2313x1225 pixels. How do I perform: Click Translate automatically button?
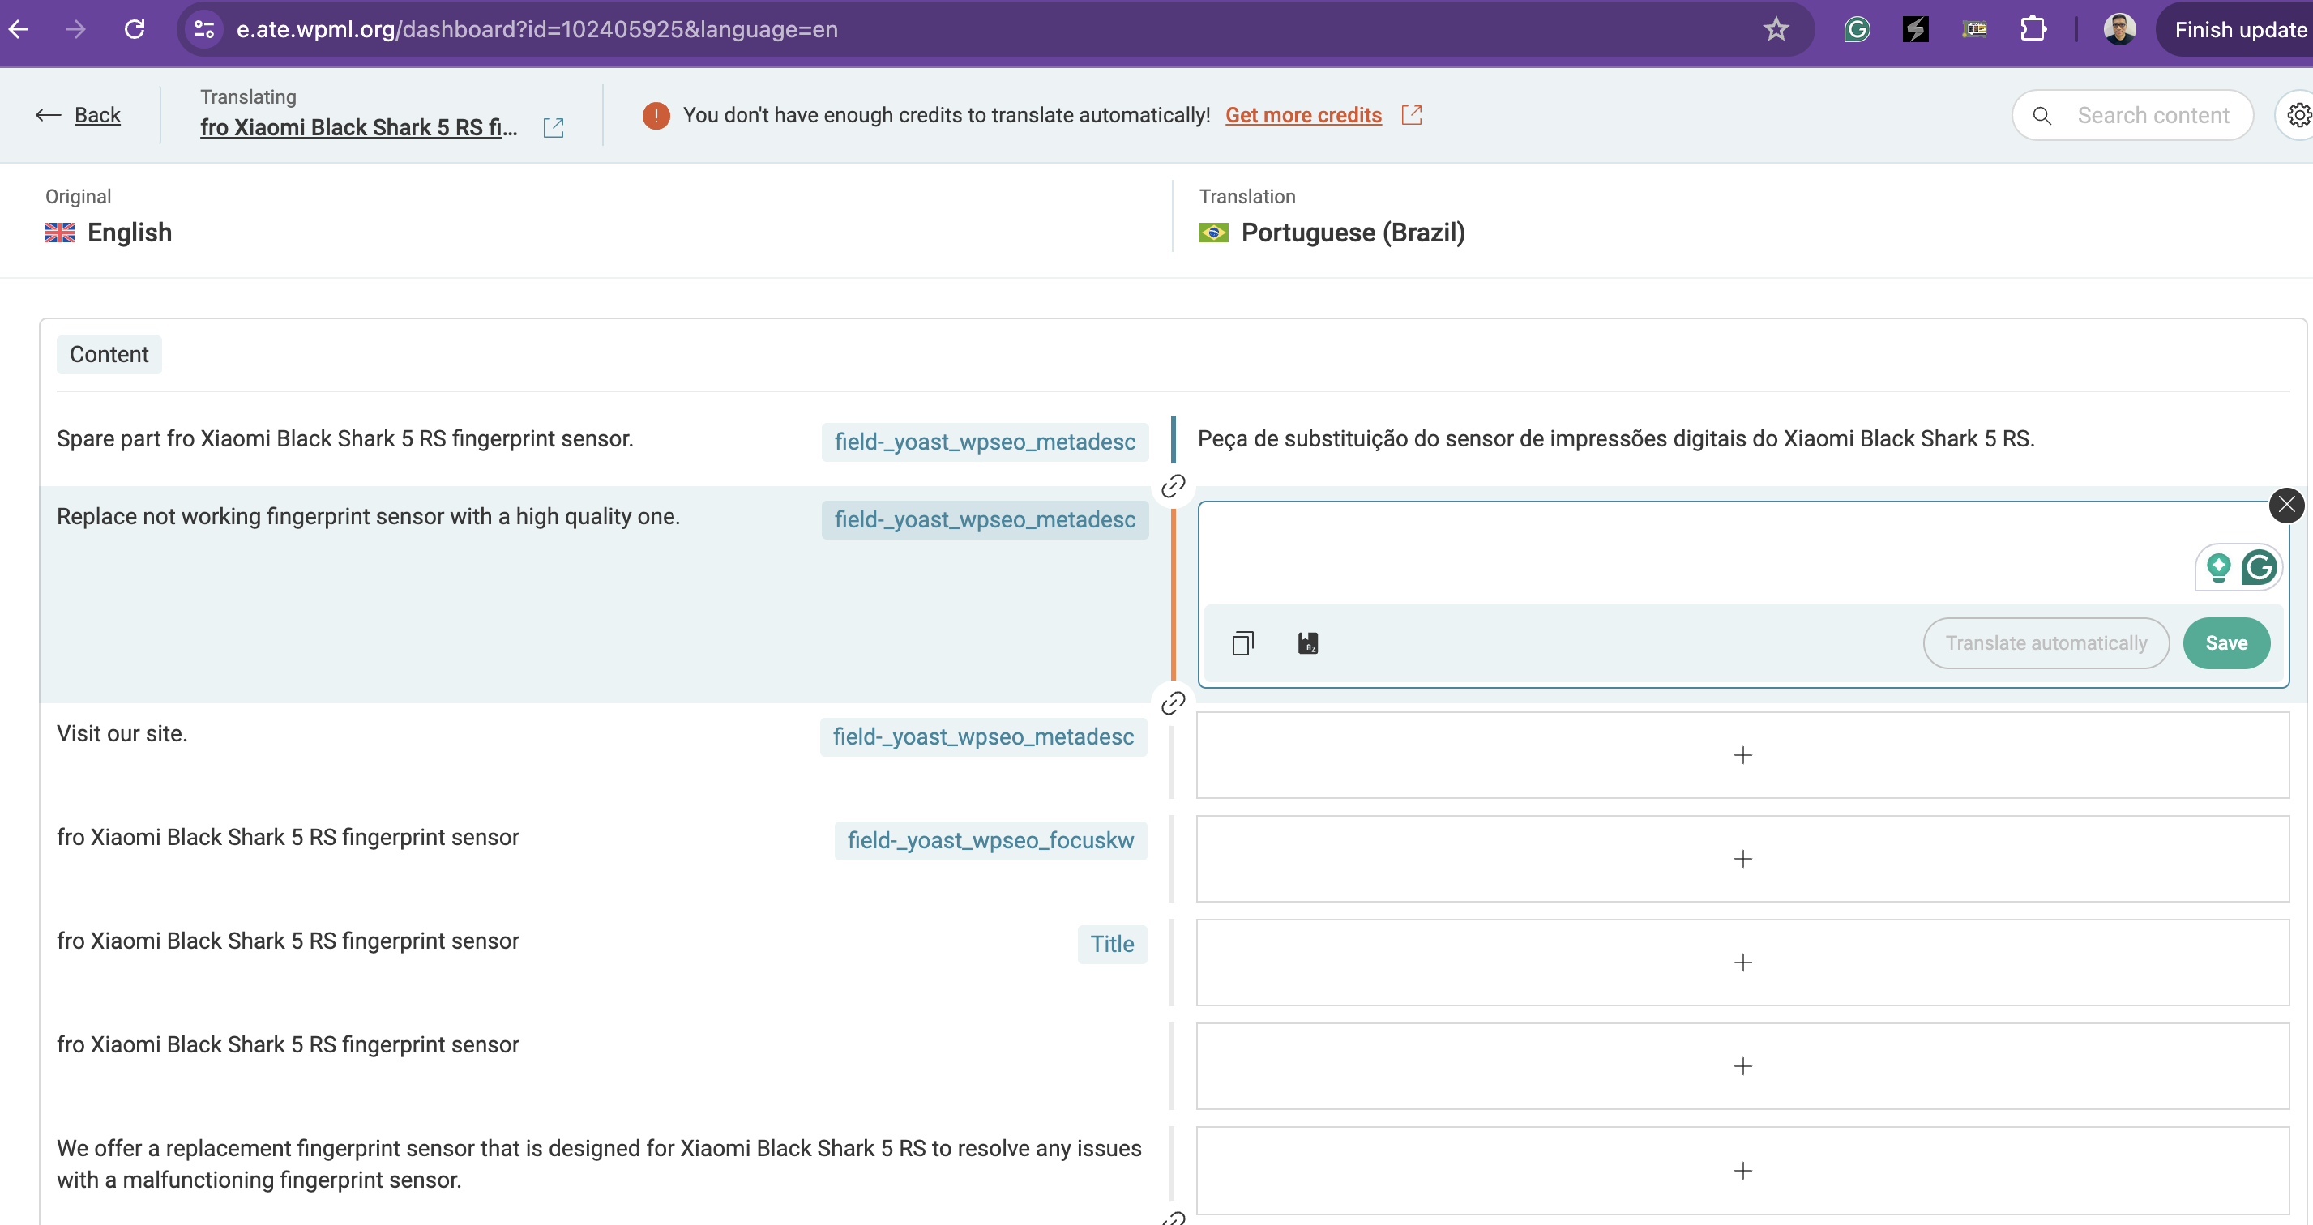[2046, 643]
